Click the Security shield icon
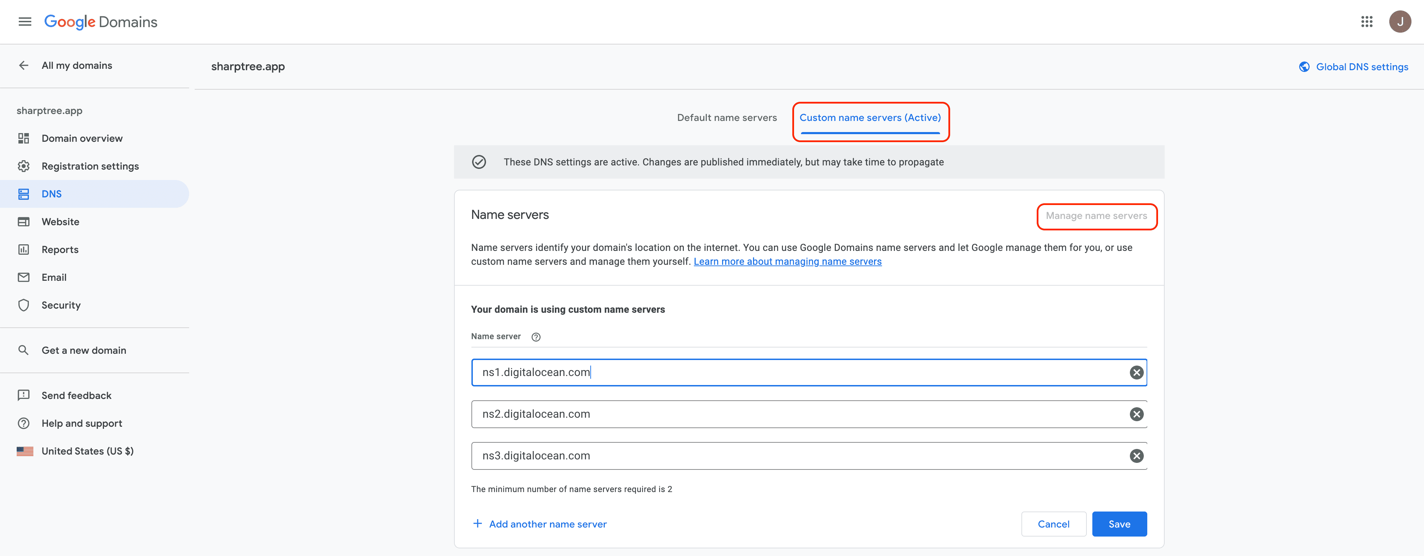Viewport: 1424px width, 556px height. (x=24, y=305)
